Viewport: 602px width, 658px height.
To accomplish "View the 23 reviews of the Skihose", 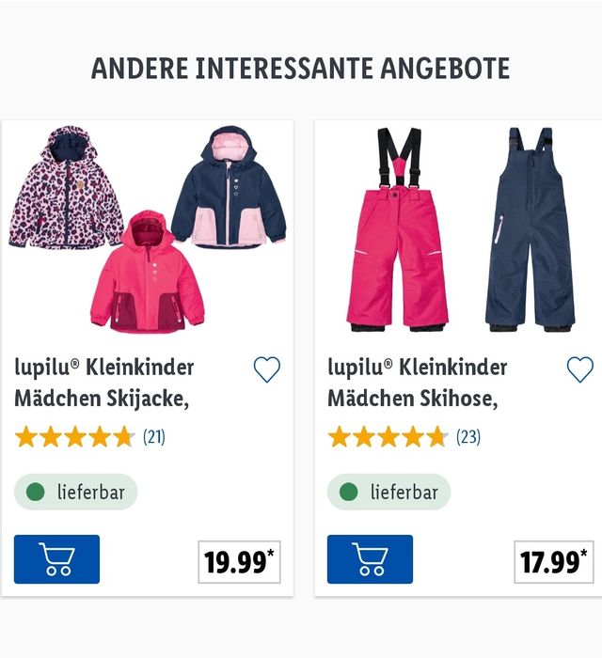I will click(x=468, y=437).
